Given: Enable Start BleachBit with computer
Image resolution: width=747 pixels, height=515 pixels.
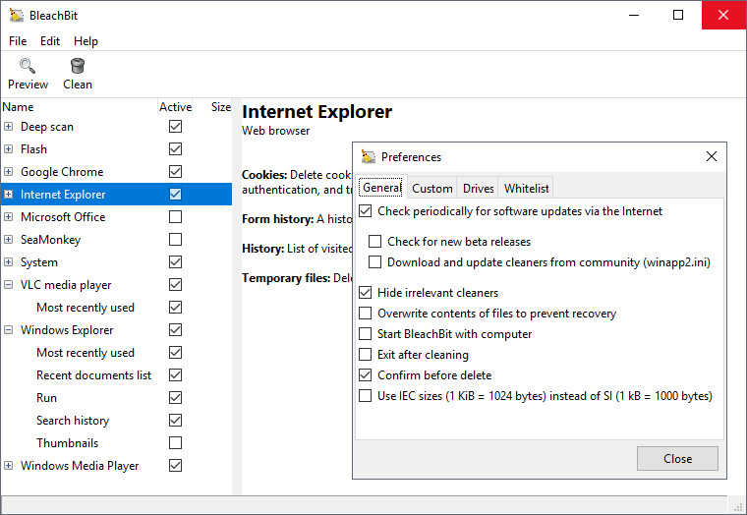Looking at the screenshot, I should point(366,333).
